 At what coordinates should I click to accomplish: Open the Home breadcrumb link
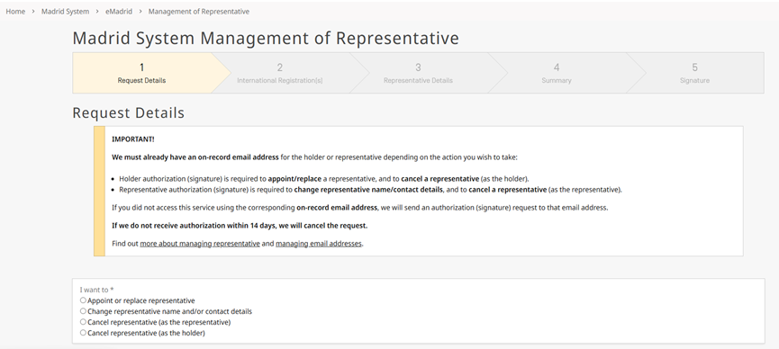pyautogui.click(x=15, y=12)
